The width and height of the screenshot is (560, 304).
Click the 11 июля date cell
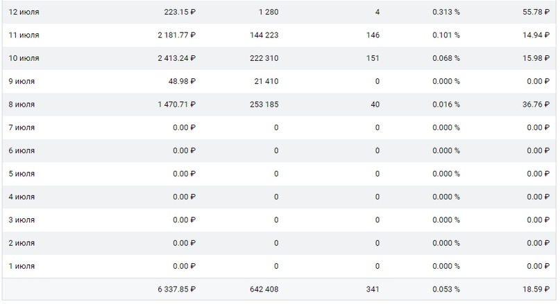(24, 35)
